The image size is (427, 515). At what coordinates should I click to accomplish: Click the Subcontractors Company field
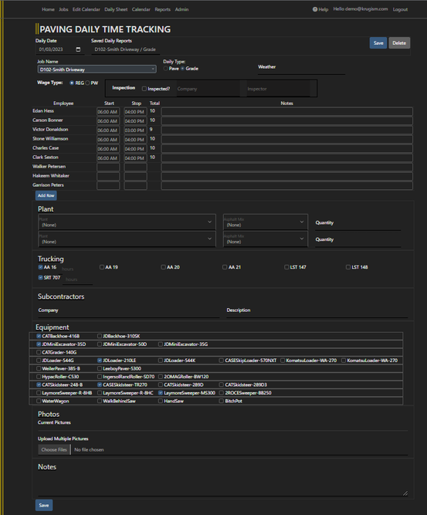coord(129,312)
